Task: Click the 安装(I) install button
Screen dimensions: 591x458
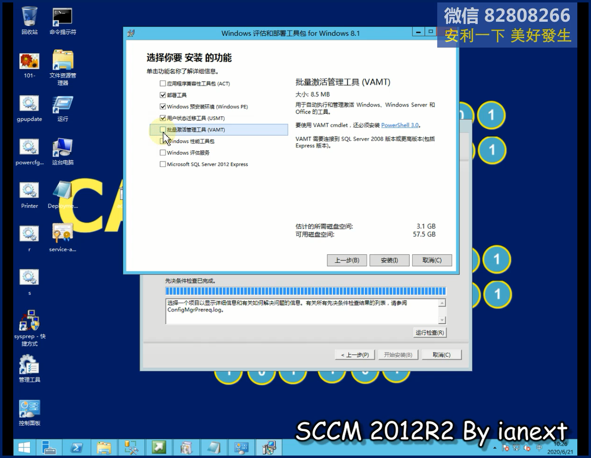Action: [389, 260]
